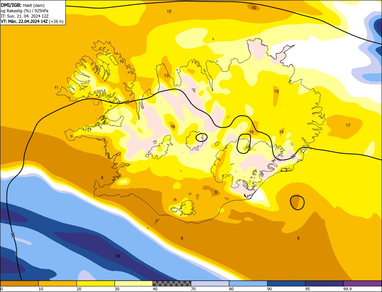Screen dimensions: 382x292
Task: Click the legend scale tick '30'
Action: pyautogui.click(x=117, y=289)
